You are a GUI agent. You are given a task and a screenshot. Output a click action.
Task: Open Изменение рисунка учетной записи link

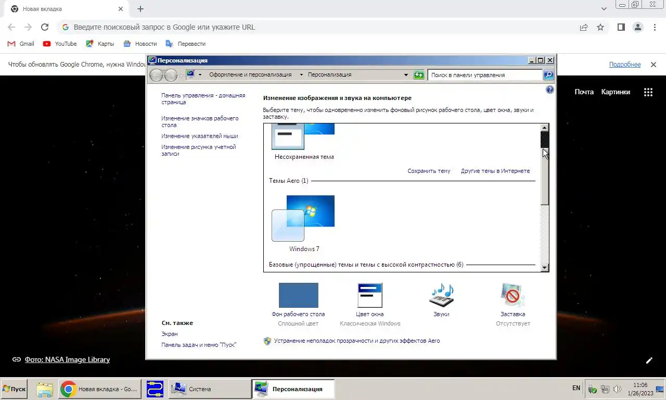tap(198, 151)
